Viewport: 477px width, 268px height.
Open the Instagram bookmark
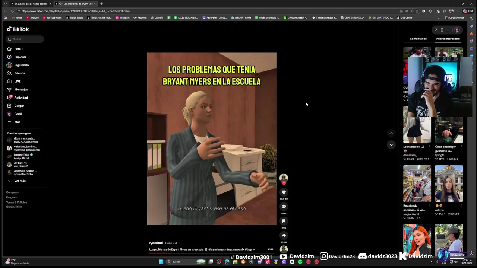tap(123, 18)
